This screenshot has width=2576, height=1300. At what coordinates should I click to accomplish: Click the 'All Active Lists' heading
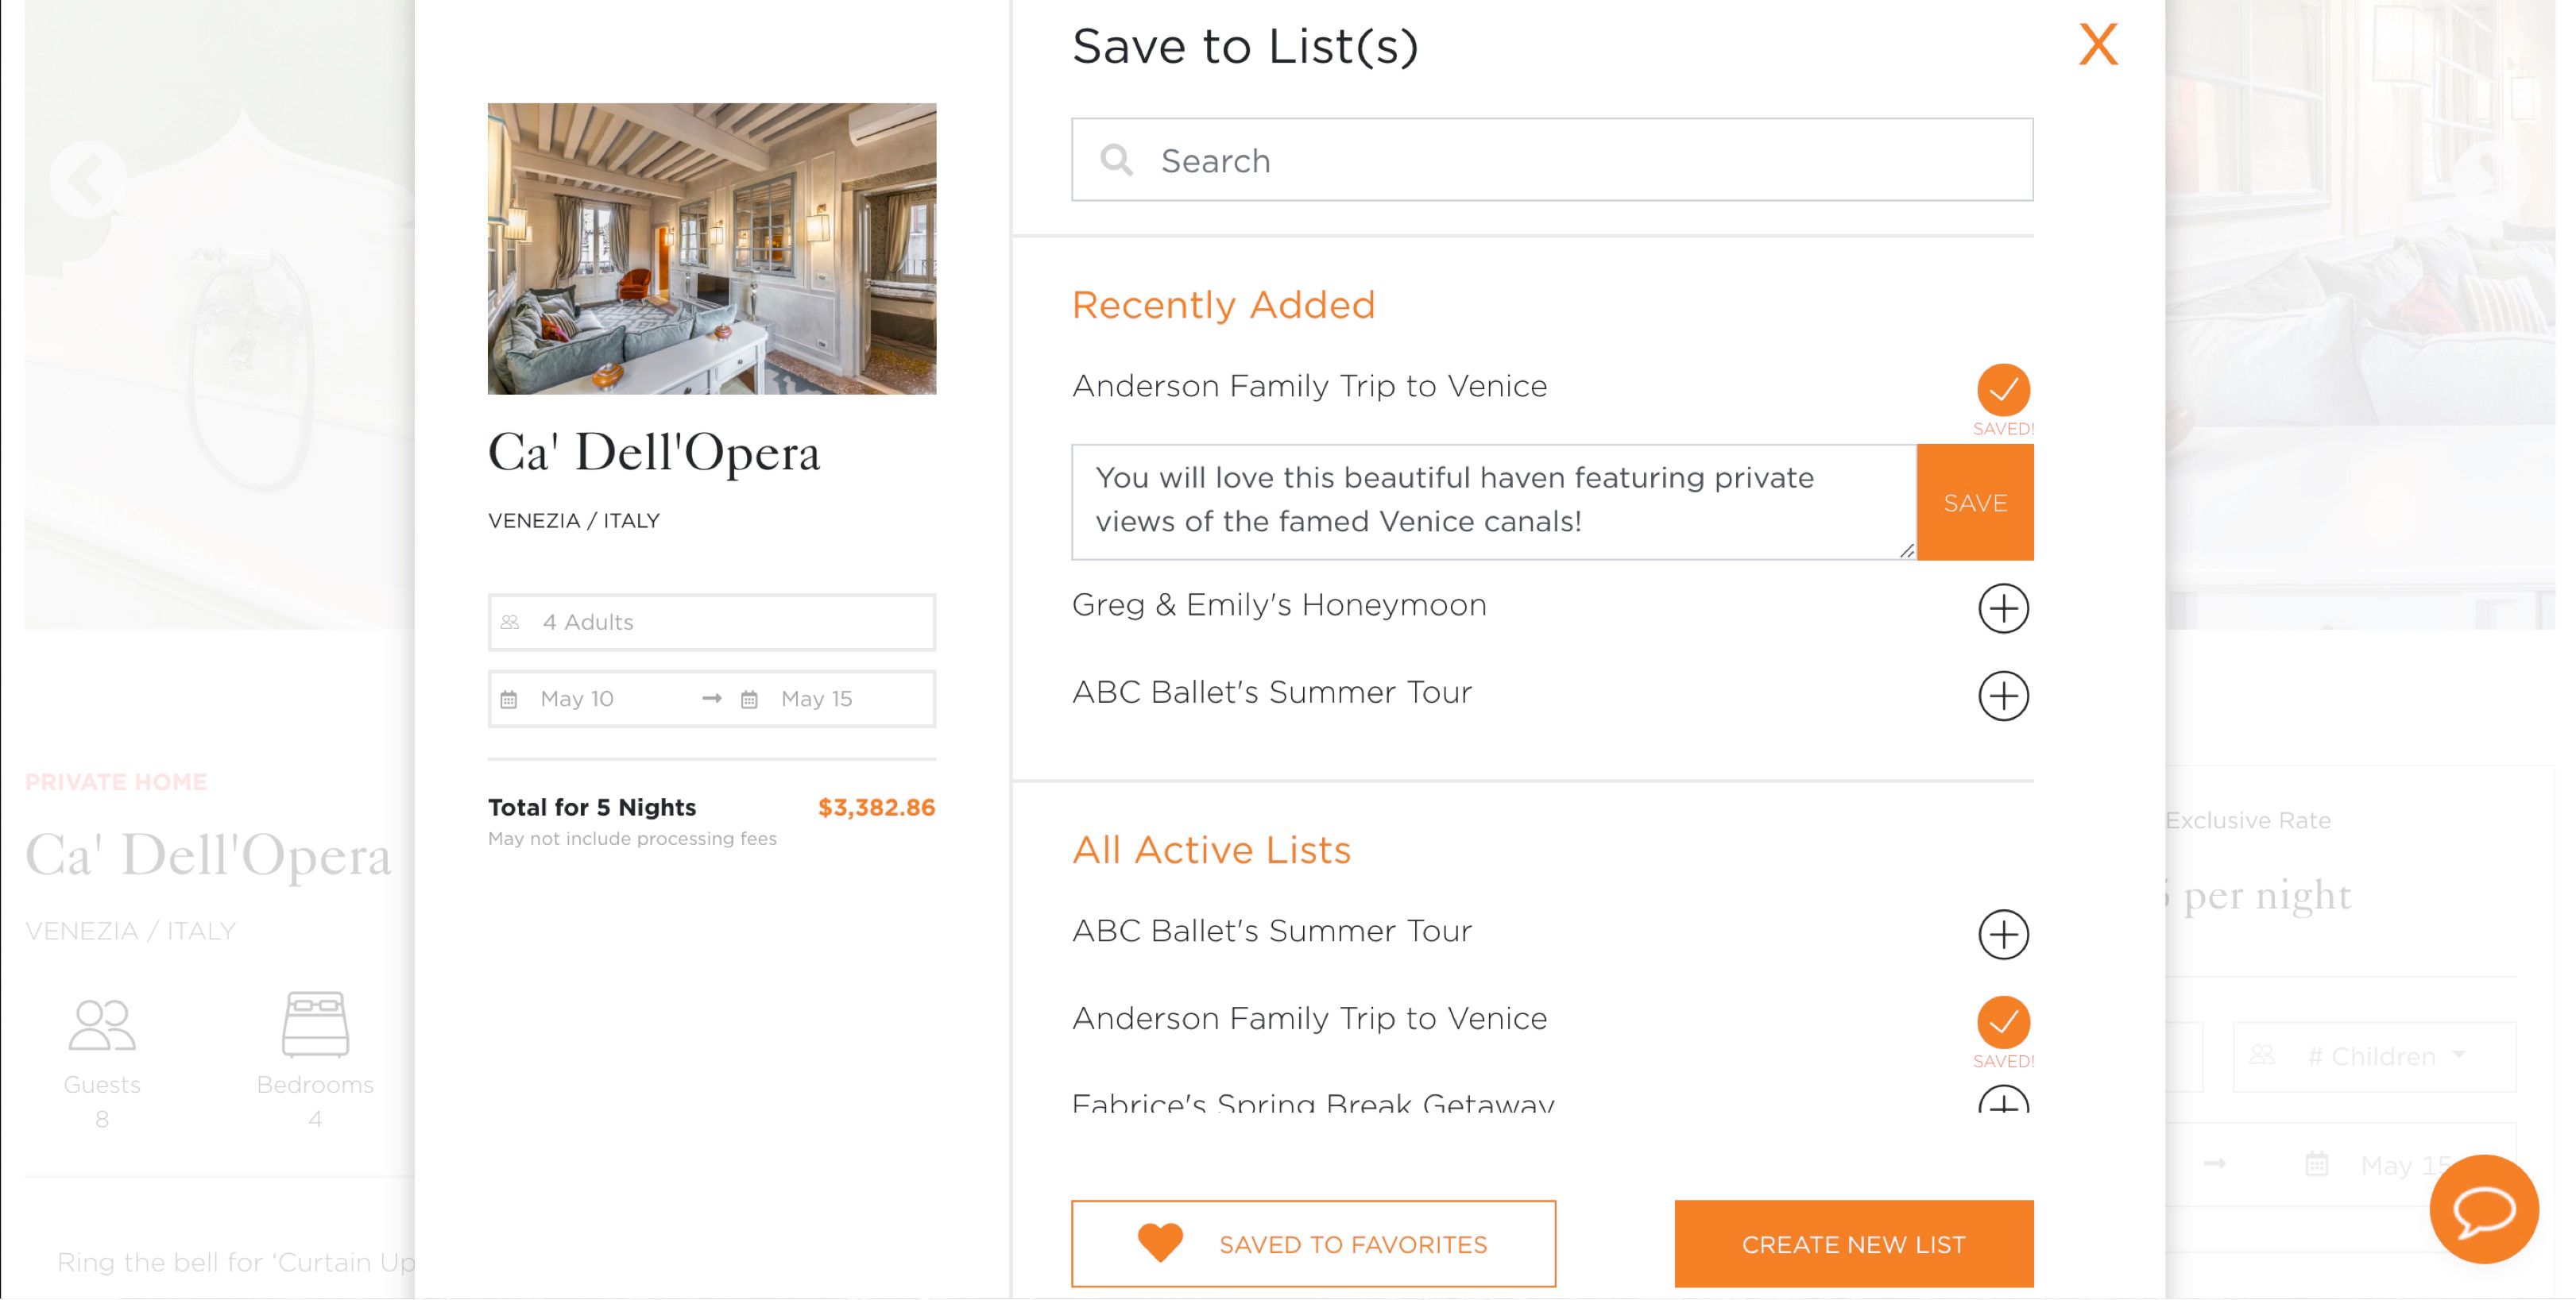tap(1211, 850)
